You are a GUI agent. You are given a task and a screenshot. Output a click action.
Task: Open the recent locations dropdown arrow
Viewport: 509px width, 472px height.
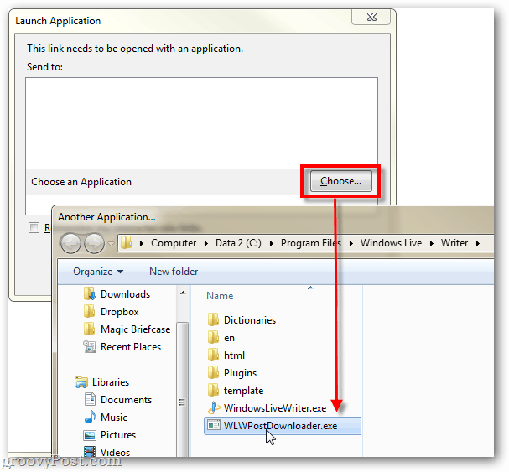tap(111, 243)
